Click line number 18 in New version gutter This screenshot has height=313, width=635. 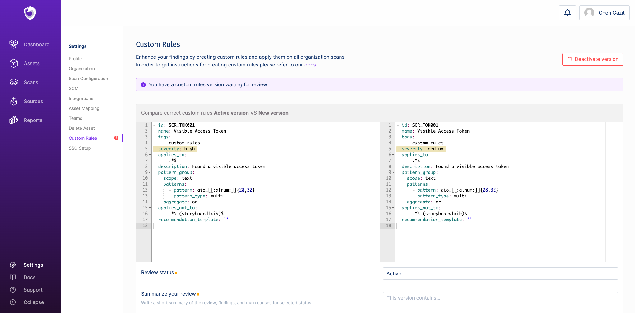[x=388, y=226]
